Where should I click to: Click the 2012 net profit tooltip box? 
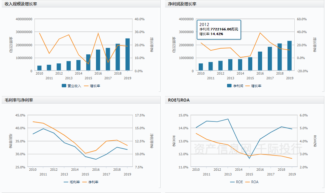point(219,29)
